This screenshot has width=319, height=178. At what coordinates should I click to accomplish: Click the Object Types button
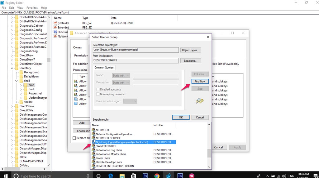point(190,50)
